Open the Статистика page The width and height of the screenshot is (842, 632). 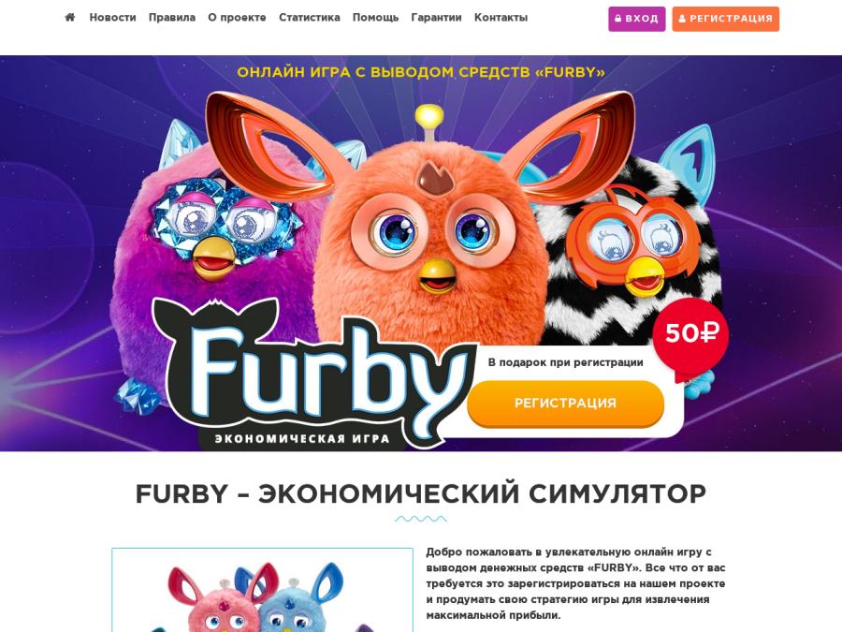[x=310, y=17]
